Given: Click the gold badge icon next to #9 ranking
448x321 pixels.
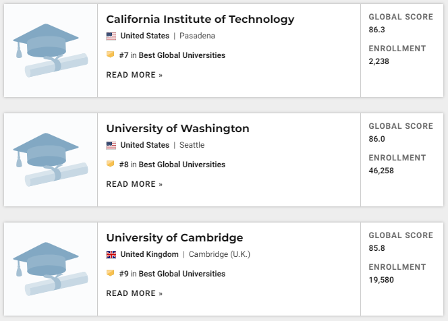Looking at the screenshot, I should tap(110, 272).
